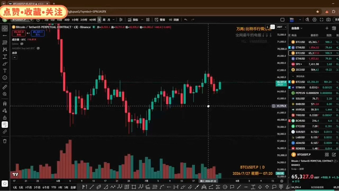Open the Fibonacci tools in left toolbar
339x191 pixels.
[x=5, y=43]
